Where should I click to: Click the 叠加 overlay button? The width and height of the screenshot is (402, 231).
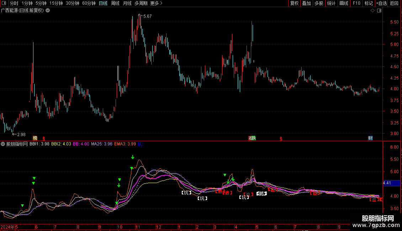(x=306, y=3)
